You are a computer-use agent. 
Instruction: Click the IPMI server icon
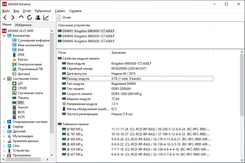[x=14, y=55]
